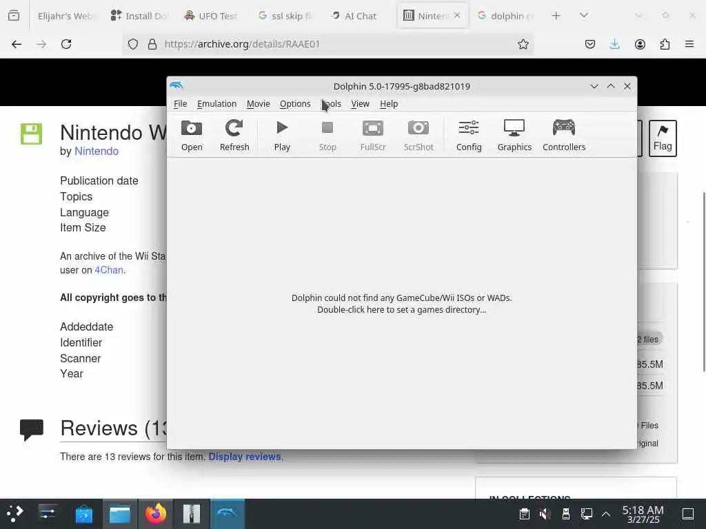Screen dimensions: 706x529
Task: Follow the Nintendo author link
Action: [x=97, y=151]
